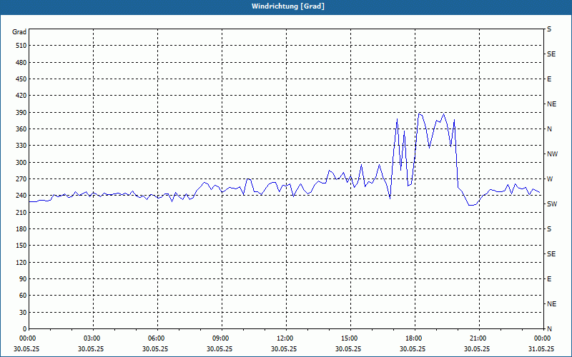Select the 120 y-axis value
The height and width of the screenshot is (357, 572).
point(21,262)
